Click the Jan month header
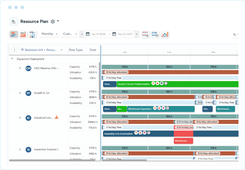The height and width of the screenshot is (170, 245). pyautogui.click(x=125, y=52)
